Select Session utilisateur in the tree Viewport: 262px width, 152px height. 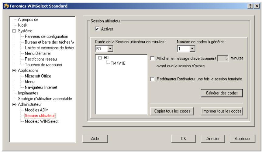tap(40, 116)
